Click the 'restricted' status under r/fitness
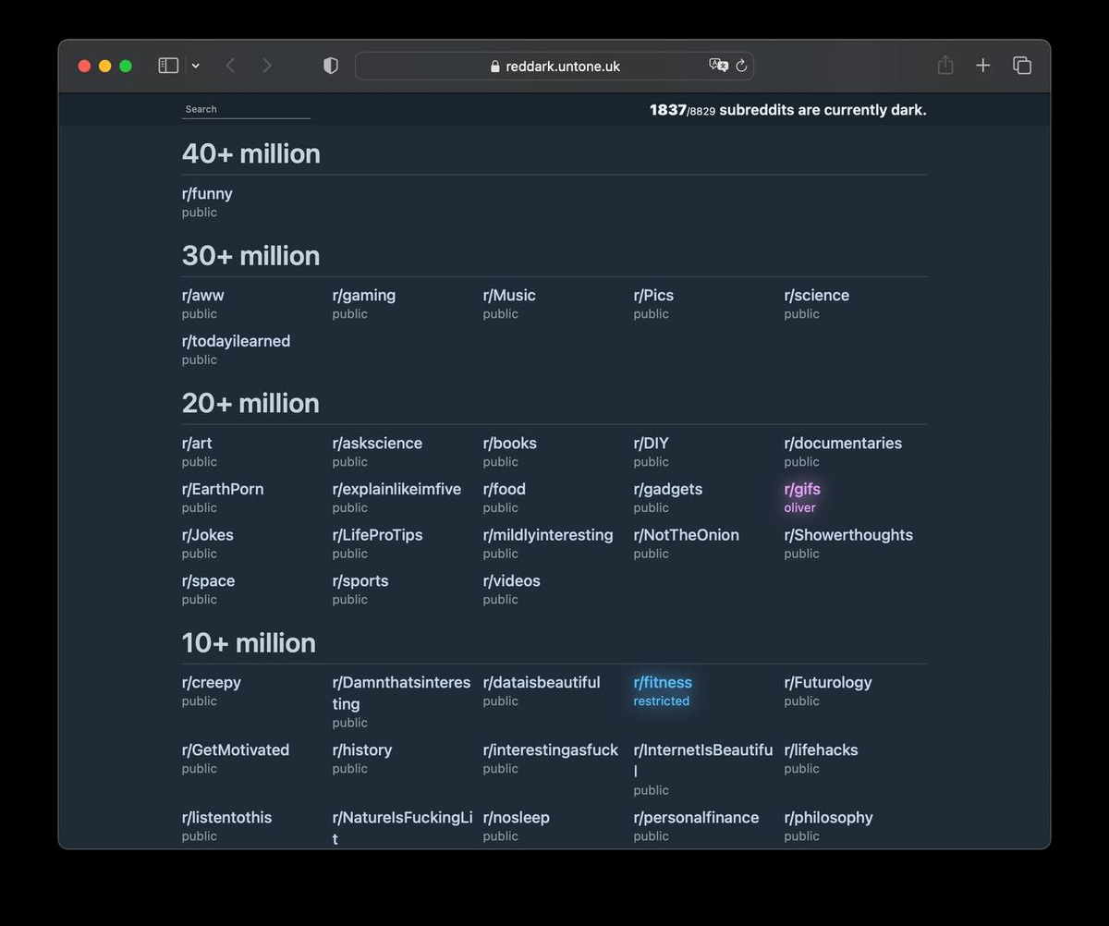The height and width of the screenshot is (926, 1109). click(662, 701)
